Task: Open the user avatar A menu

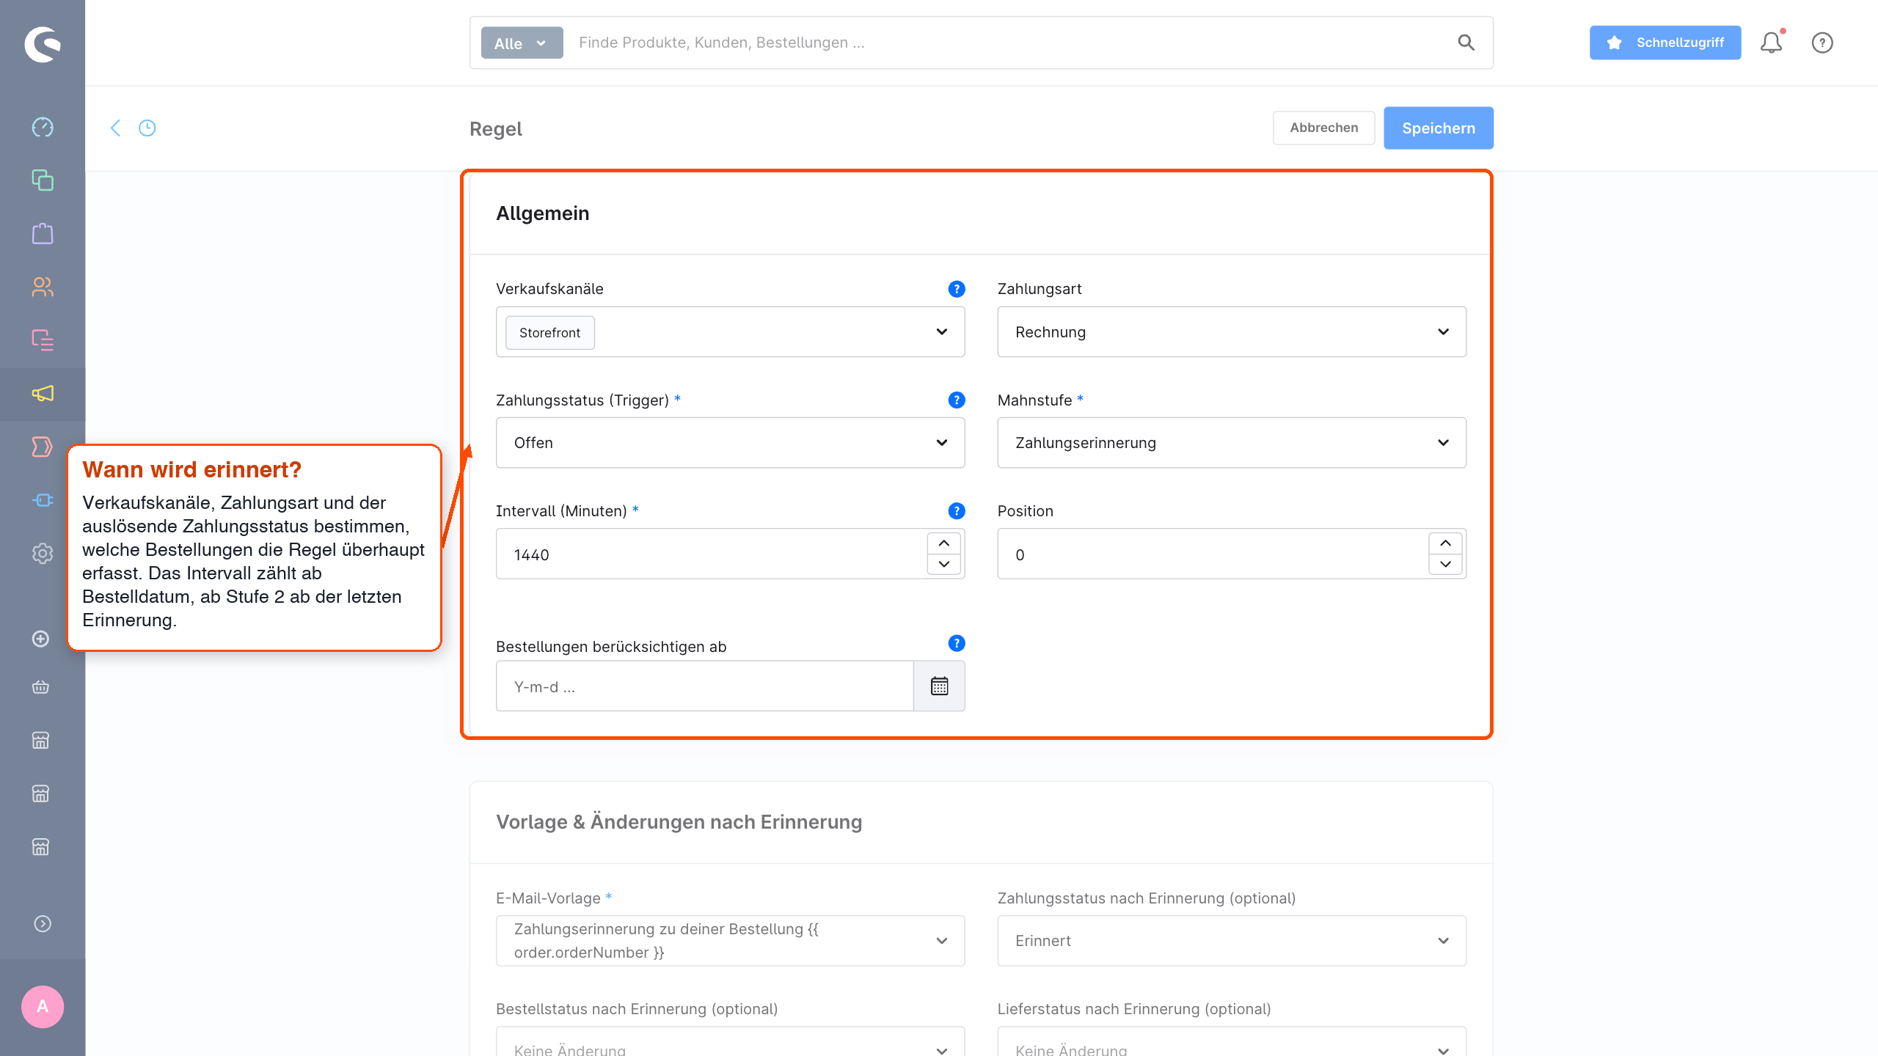Action: pos(43,1006)
